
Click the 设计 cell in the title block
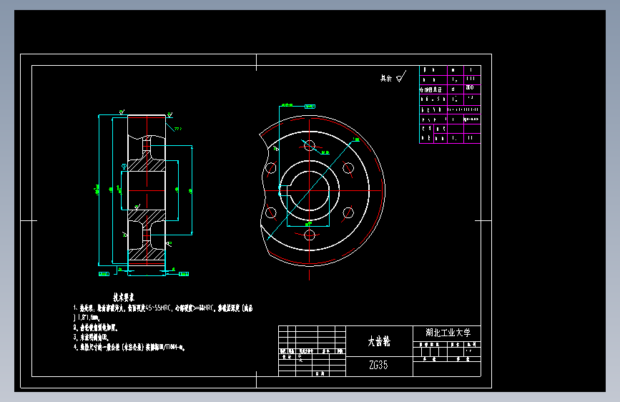click(287, 356)
